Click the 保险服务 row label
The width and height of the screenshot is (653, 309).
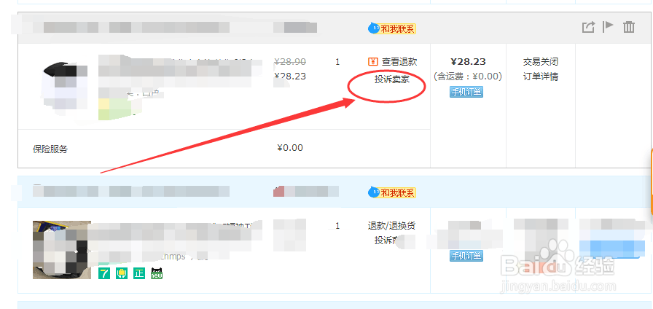tap(50, 149)
